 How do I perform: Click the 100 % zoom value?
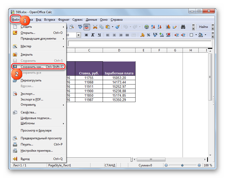208,165
